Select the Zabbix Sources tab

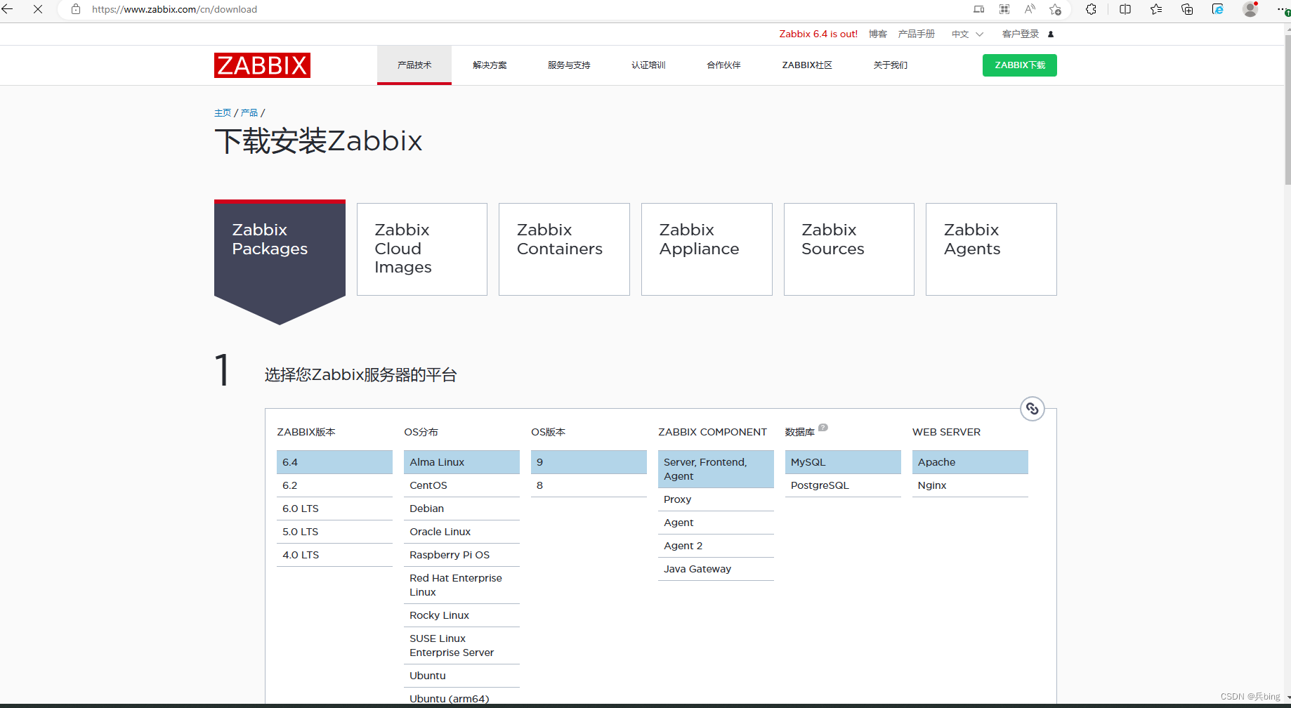pos(849,249)
